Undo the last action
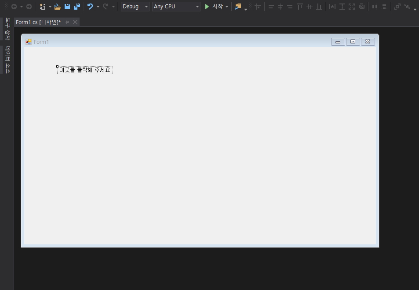Viewport: 419px width, 290px height. (90, 7)
